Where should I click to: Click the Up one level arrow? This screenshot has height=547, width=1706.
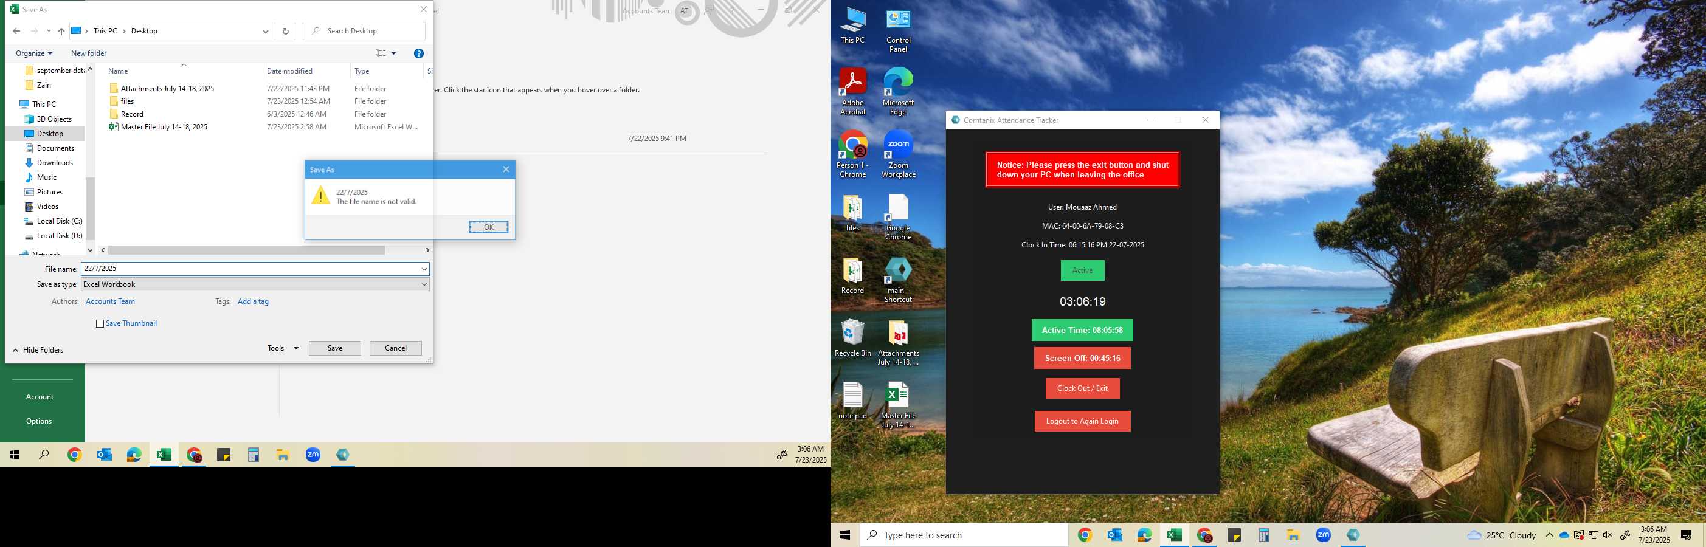[x=61, y=31]
